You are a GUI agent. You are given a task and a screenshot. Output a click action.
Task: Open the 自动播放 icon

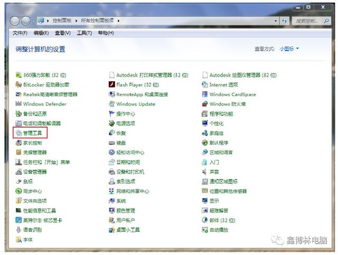point(205,230)
